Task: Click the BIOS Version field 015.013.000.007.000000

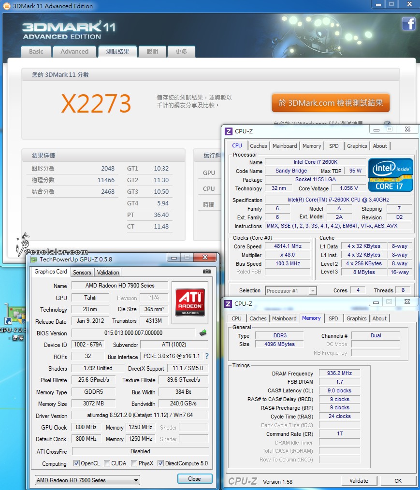Action: coord(133,333)
